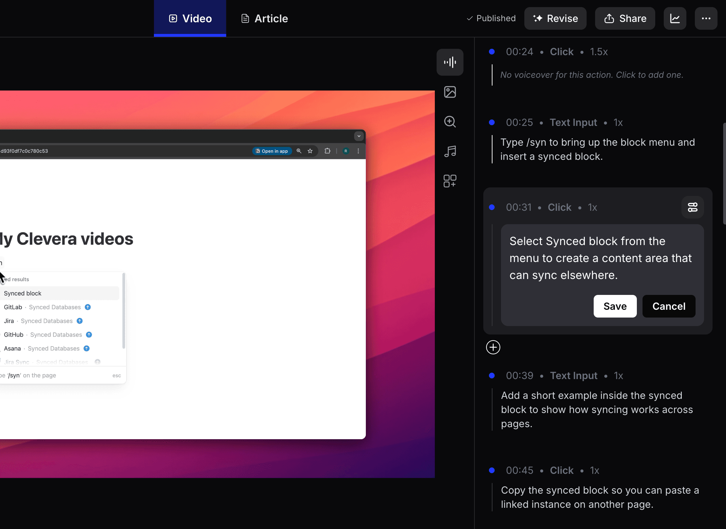Click the 00:31 step settings sliders icon
This screenshot has height=529, width=726.
point(692,207)
